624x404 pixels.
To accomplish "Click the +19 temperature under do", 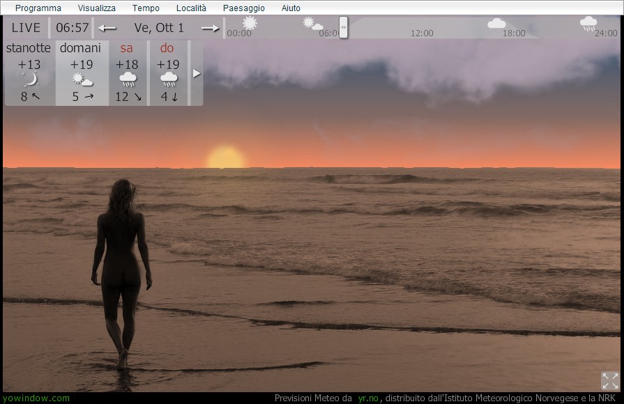I will (168, 64).
